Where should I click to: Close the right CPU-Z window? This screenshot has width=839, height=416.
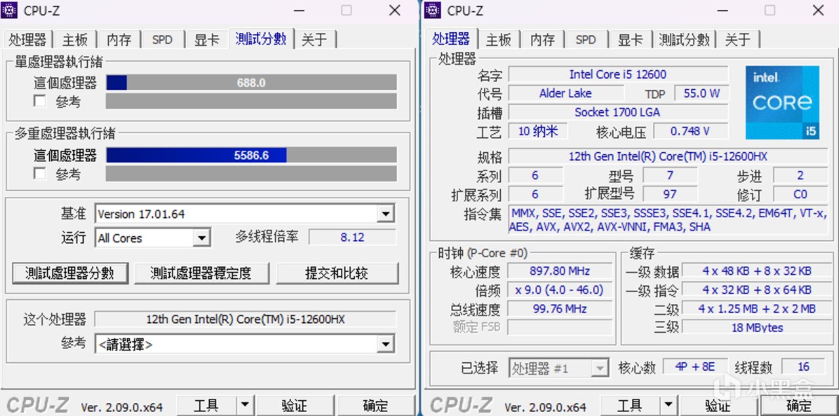(819, 10)
